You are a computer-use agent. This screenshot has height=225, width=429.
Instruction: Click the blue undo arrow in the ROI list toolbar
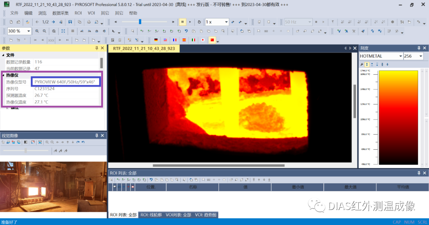tap(151, 180)
